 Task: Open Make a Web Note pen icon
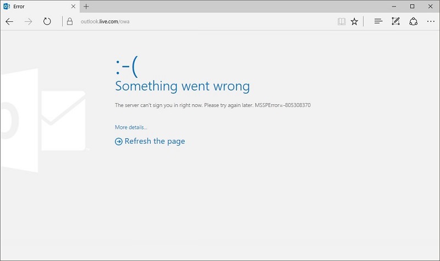point(395,21)
